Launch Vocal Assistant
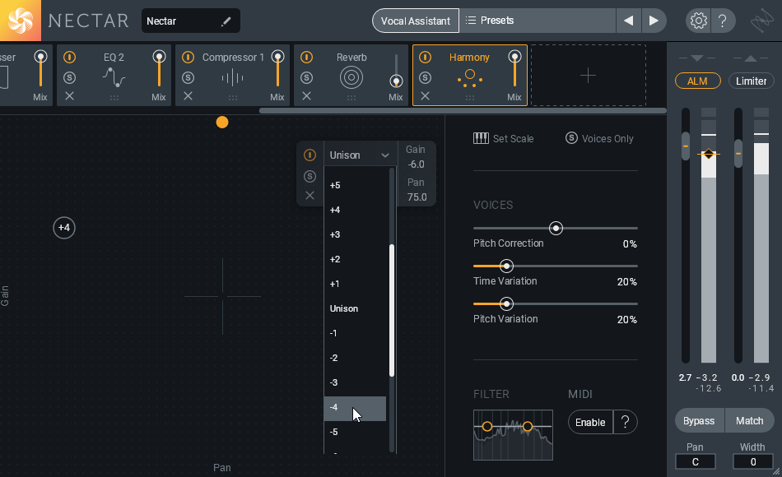Viewport: 782px width, 477px height. pos(416,21)
